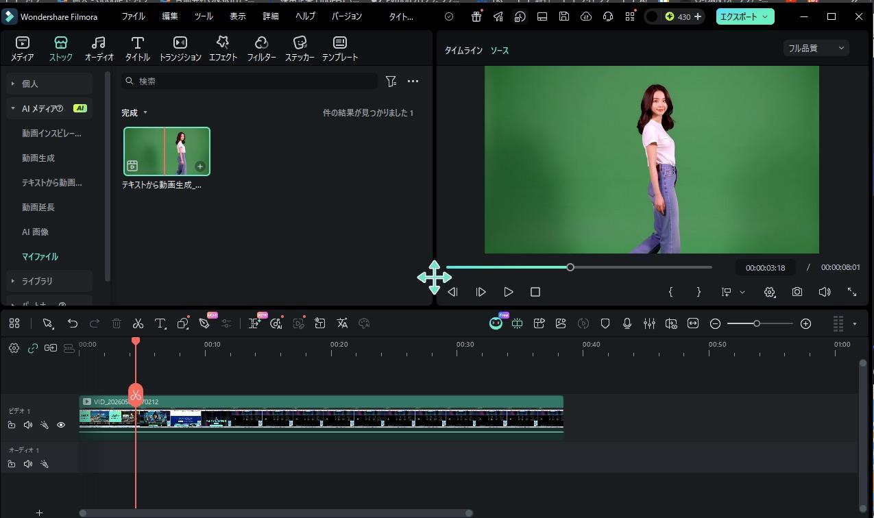Switch to the タイムライン preview tab
This screenshot has height=518, width=874.
click(x=463, y=51)
